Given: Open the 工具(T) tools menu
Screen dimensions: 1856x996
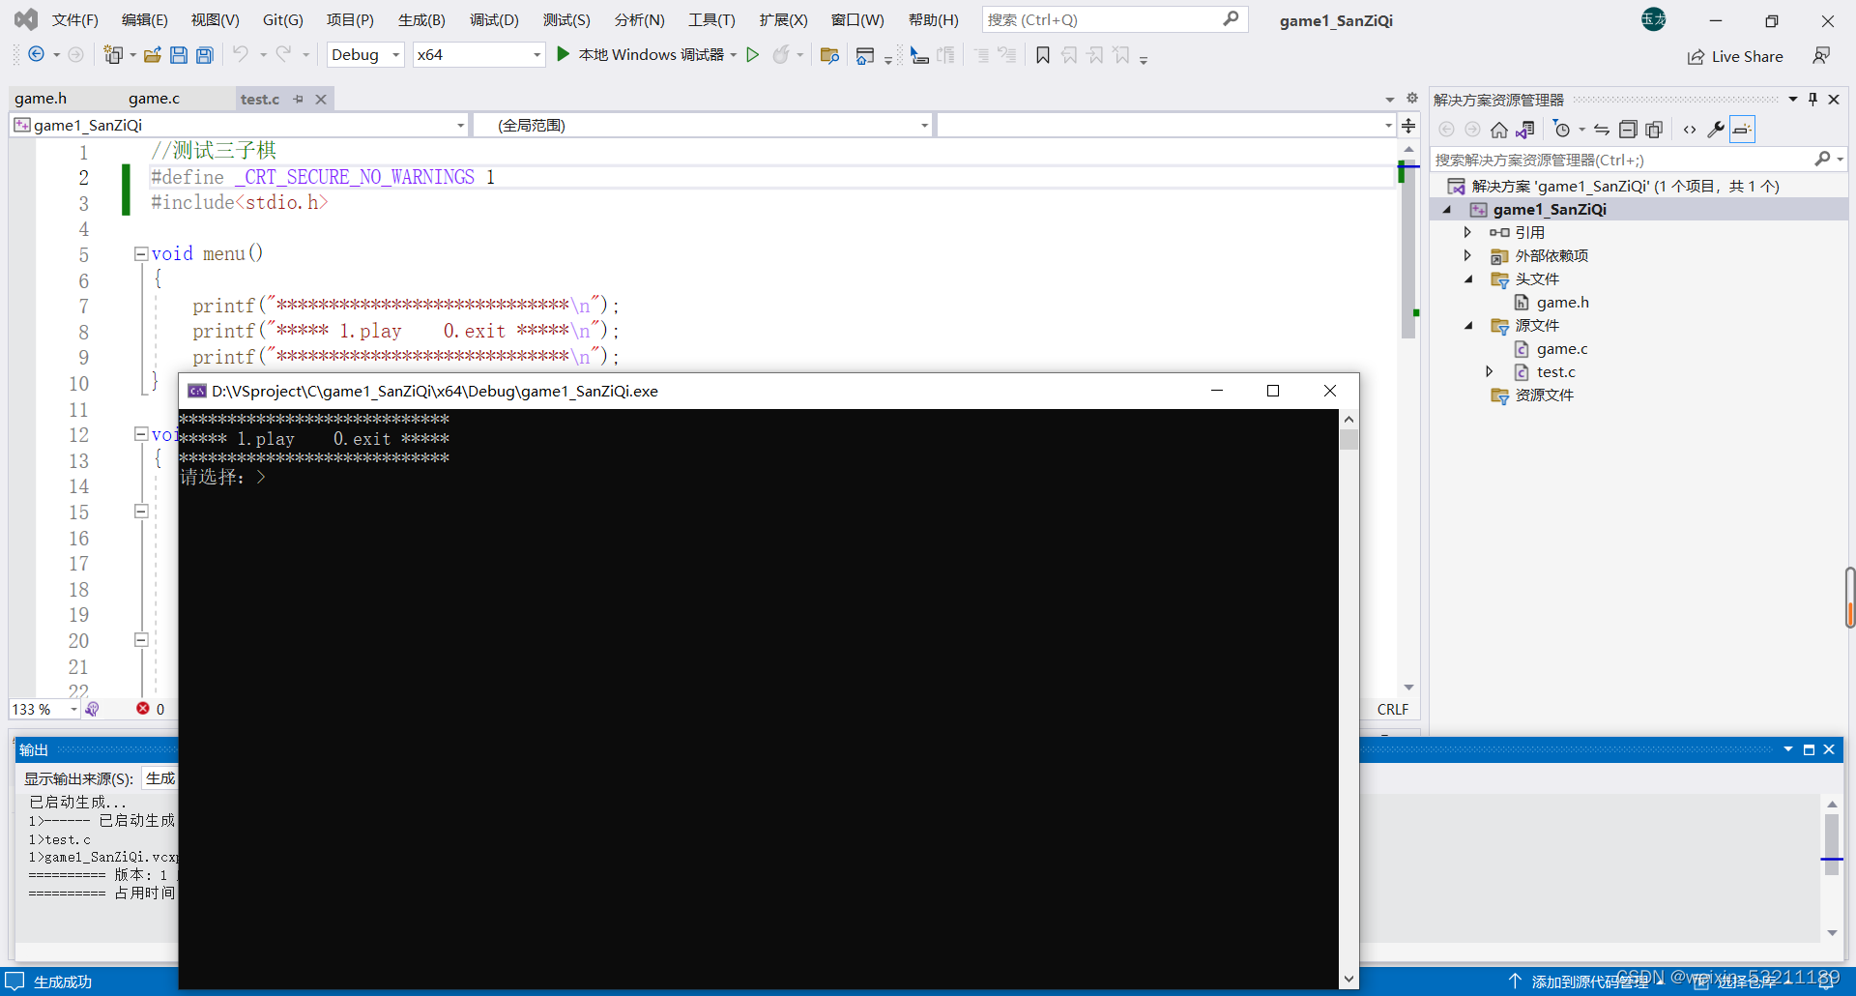Looking at the screenshot, I should pos(711,19).
